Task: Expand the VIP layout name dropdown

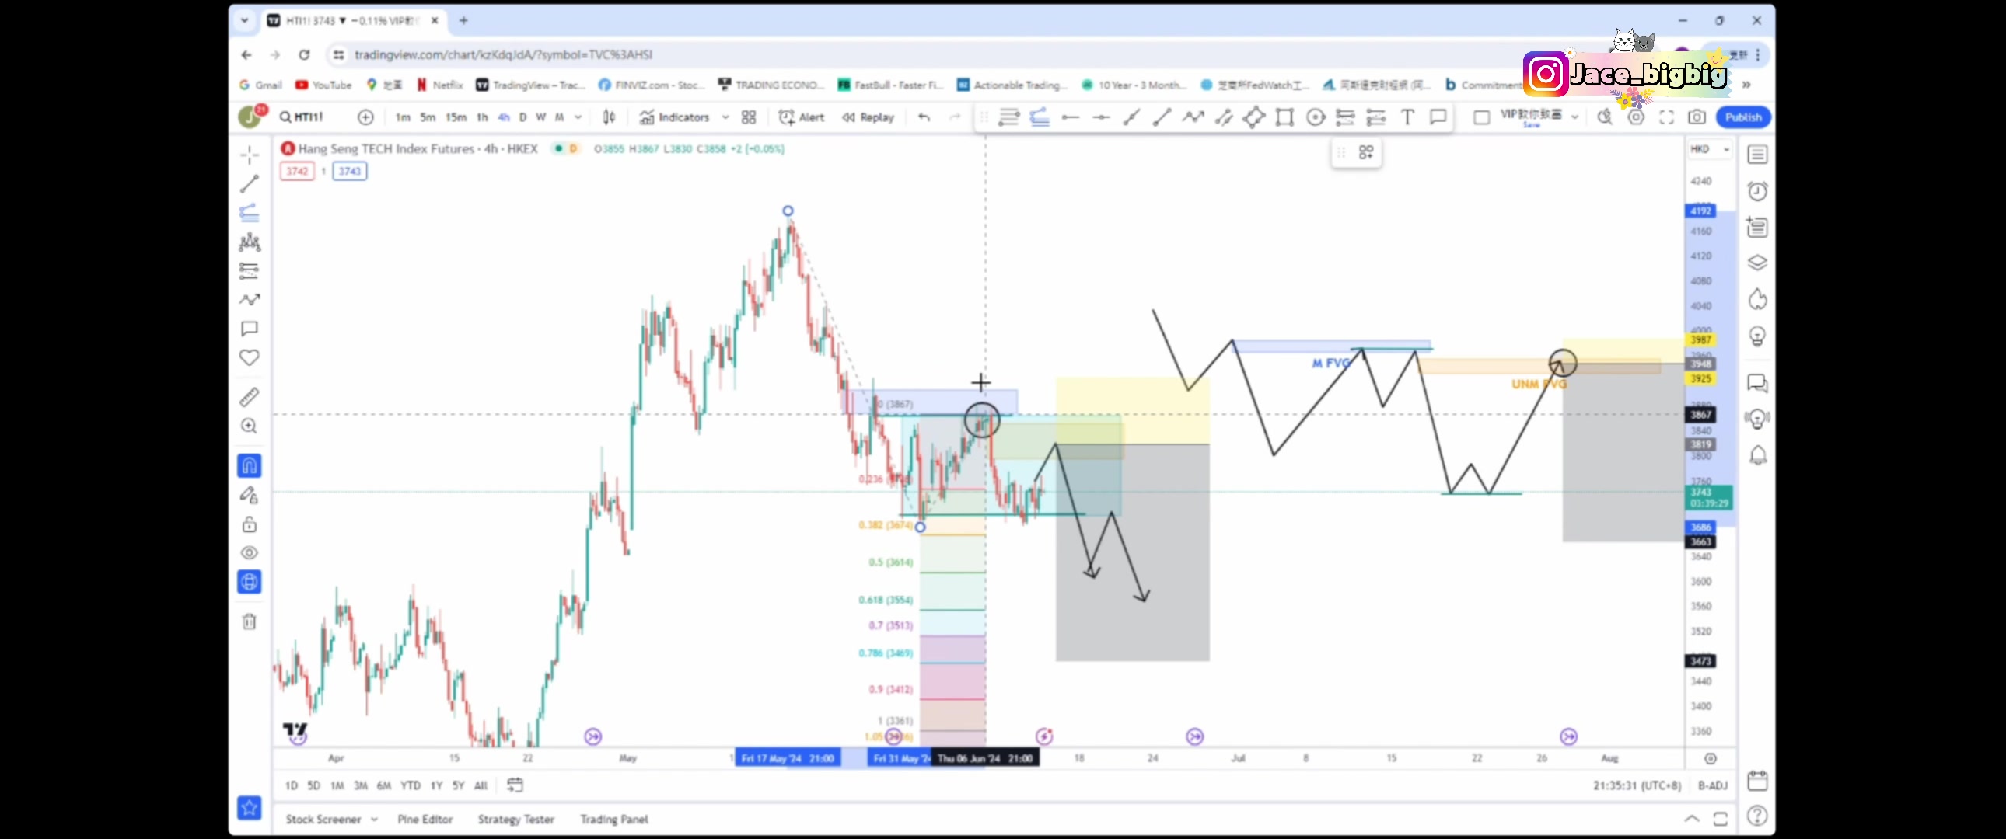Action: 1574,117
